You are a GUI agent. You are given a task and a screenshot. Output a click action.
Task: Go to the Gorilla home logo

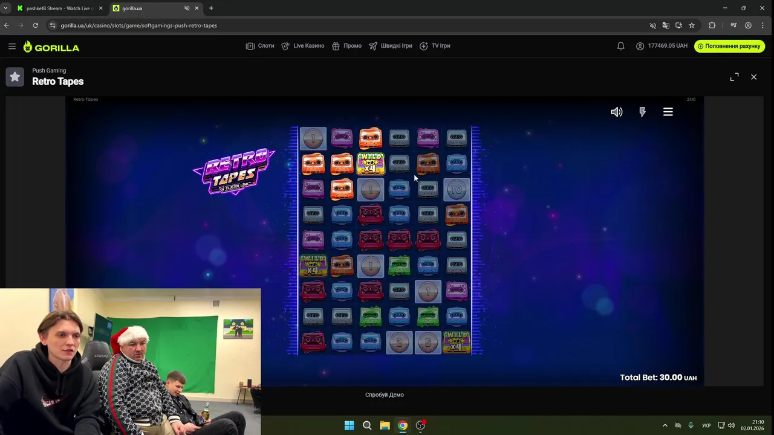point(51,47)
